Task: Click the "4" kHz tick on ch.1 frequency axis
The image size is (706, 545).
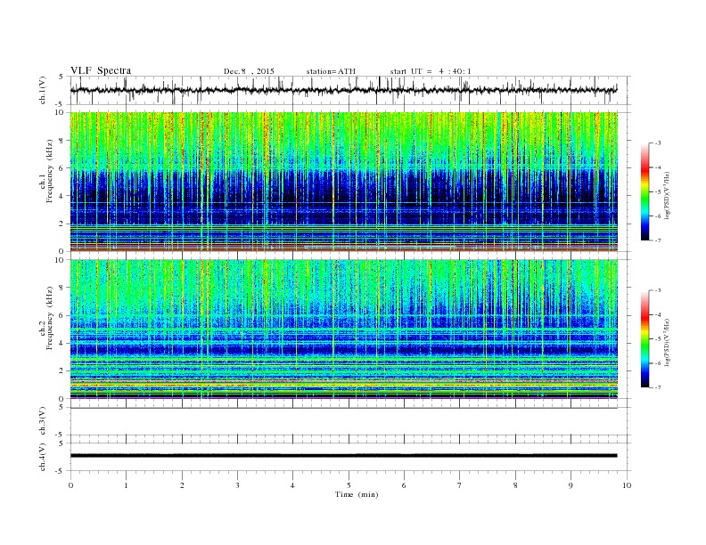Action: click(62, 196)
